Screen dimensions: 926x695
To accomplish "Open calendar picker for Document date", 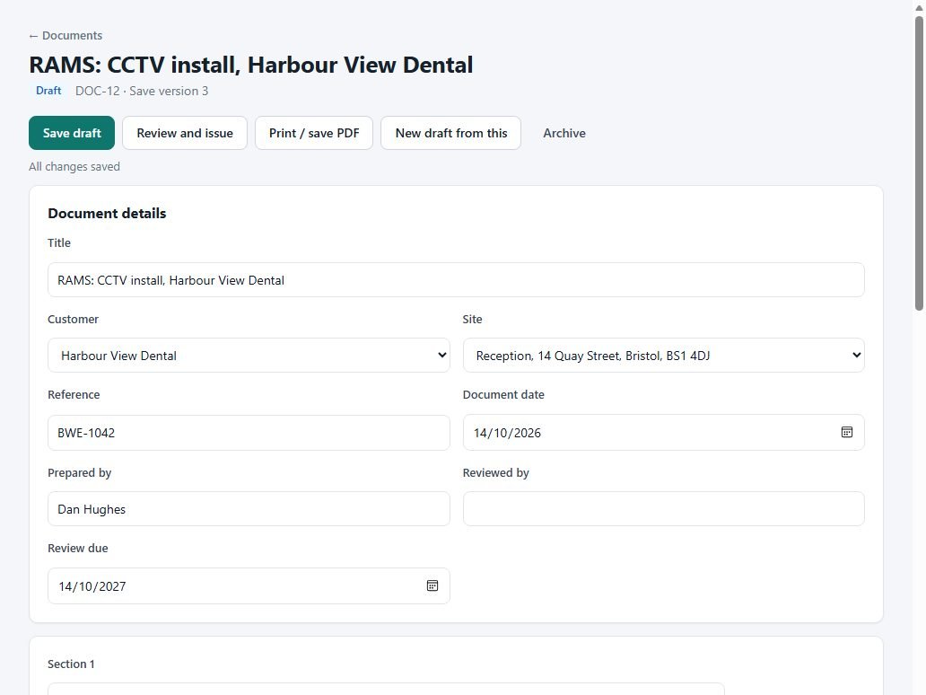I will pyautogui.click(x=846, y=432).
